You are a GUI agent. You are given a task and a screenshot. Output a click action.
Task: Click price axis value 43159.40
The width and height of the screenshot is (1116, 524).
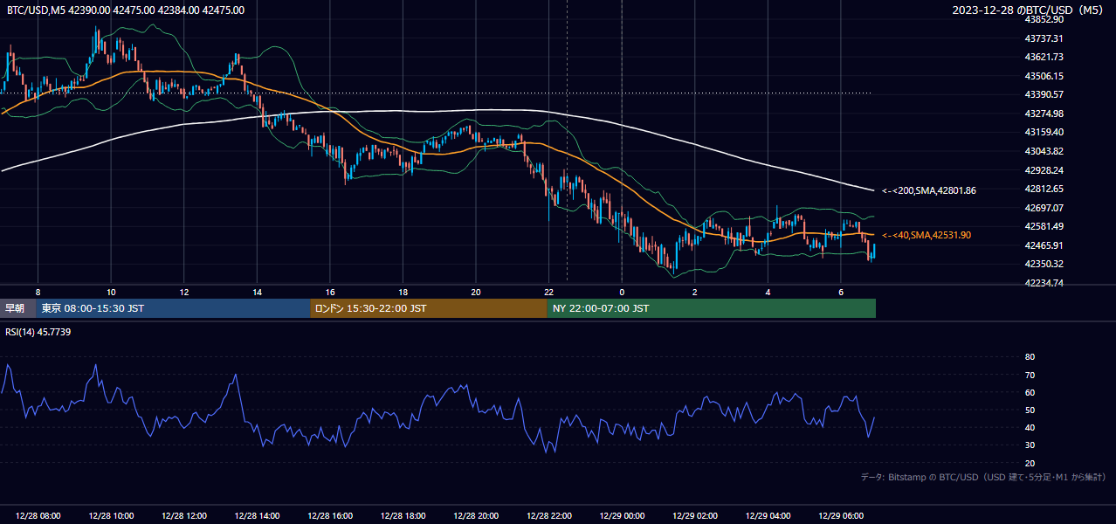click(x=1044, y=132)
